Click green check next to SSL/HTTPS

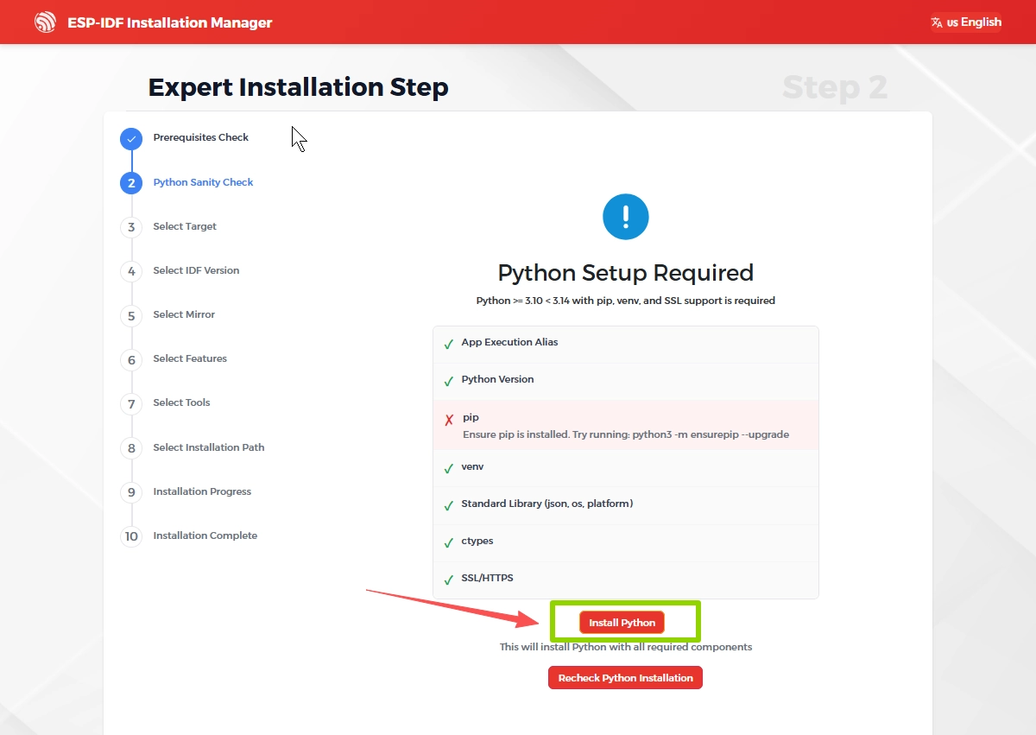[449, 580]
